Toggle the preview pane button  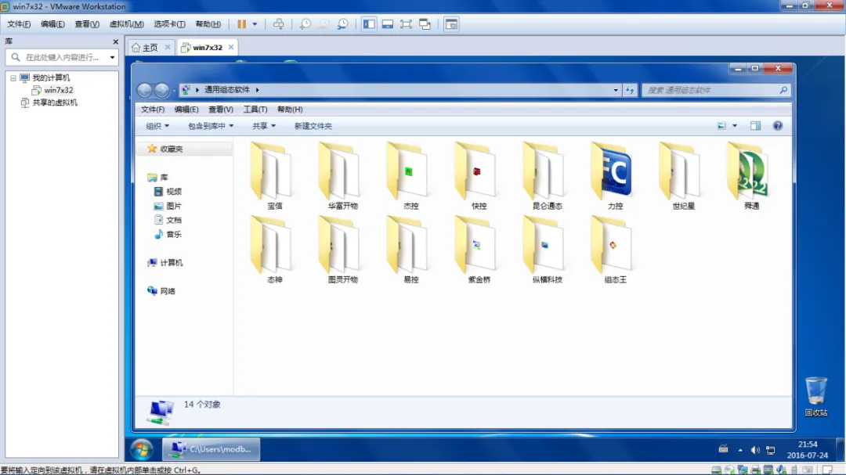point(755,126)
